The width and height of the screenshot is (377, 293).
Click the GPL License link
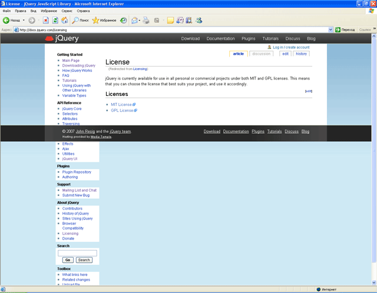click(122, 111)
